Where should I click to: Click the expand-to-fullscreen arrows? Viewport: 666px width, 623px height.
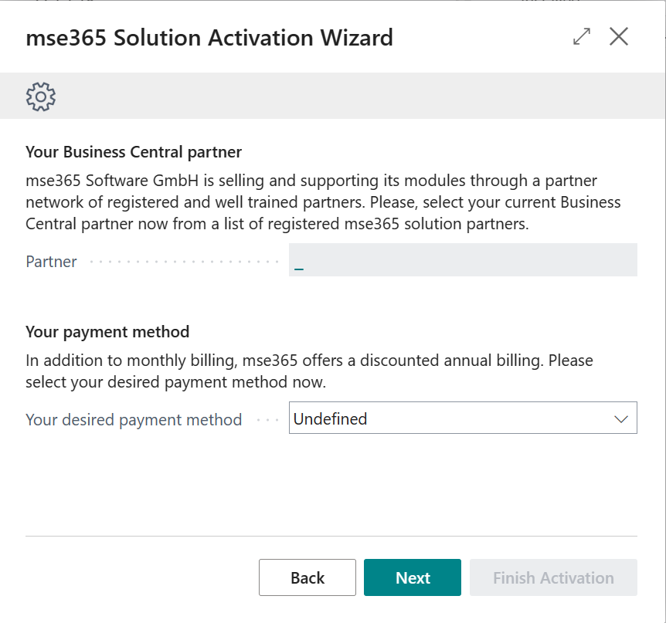581,36
